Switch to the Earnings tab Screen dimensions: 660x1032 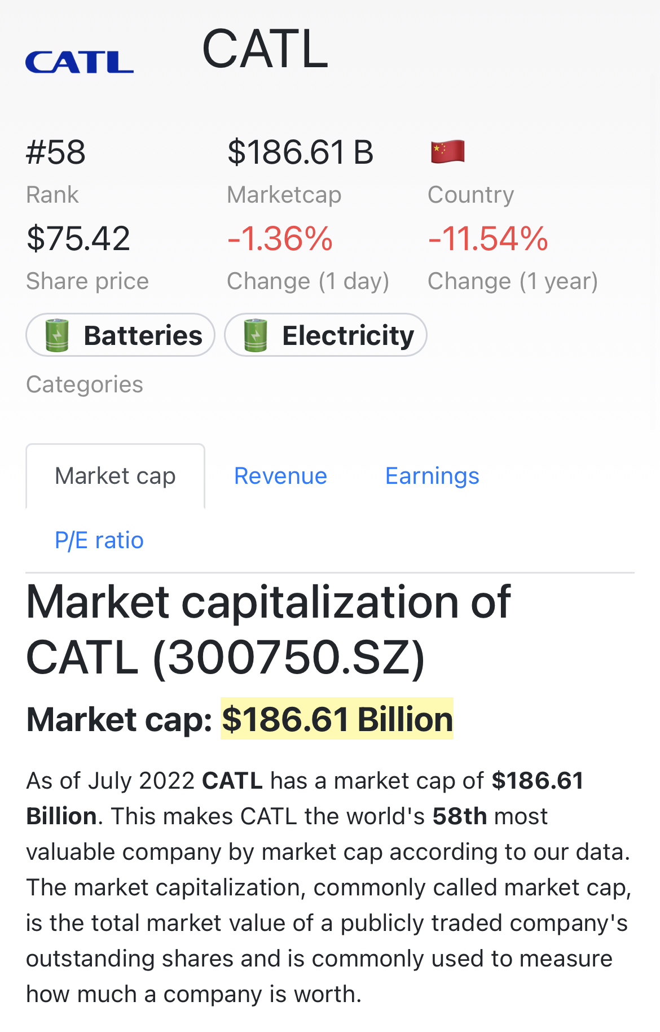pos(432,476)
